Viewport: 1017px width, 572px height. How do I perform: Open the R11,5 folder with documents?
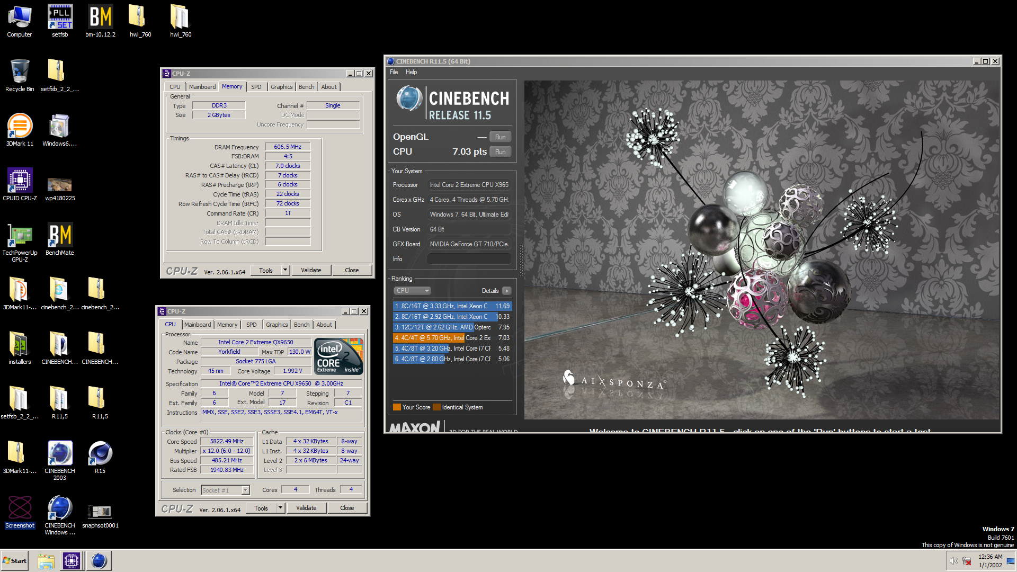tap(60, 403)
